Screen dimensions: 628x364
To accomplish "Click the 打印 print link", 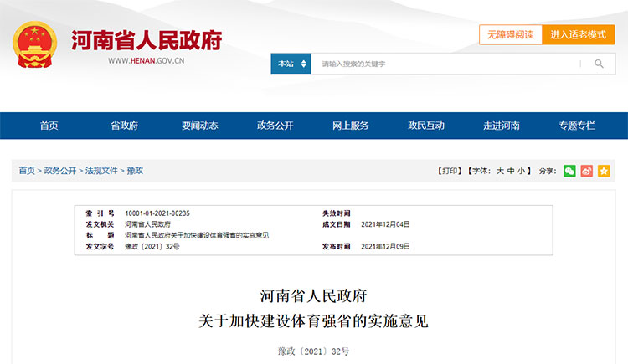I will point(450,171).
